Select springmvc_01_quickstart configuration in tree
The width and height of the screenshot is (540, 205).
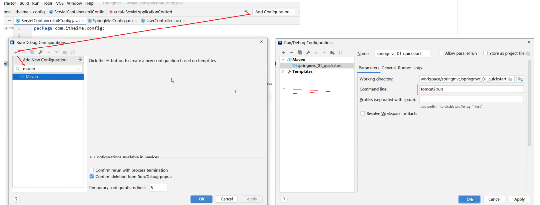coord(317,65)
